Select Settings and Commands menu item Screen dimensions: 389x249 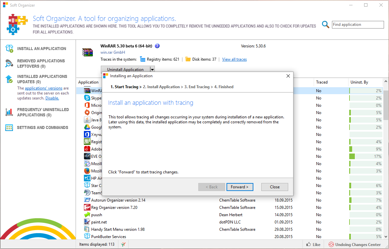click(x=42, y=127)
